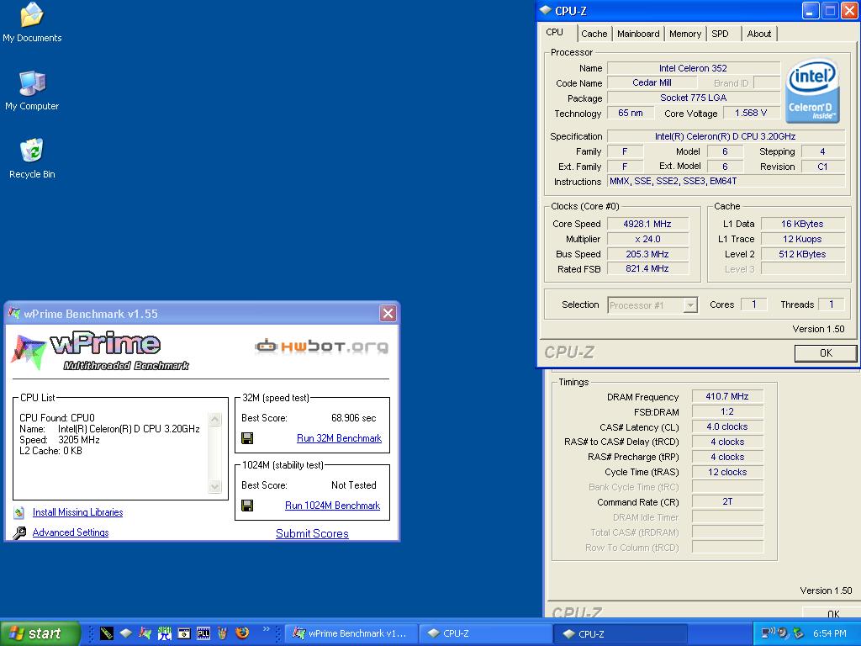Click the Core Voltage value 1.568 V
Viewport: 861px width, 646px height.
point(751,114)
